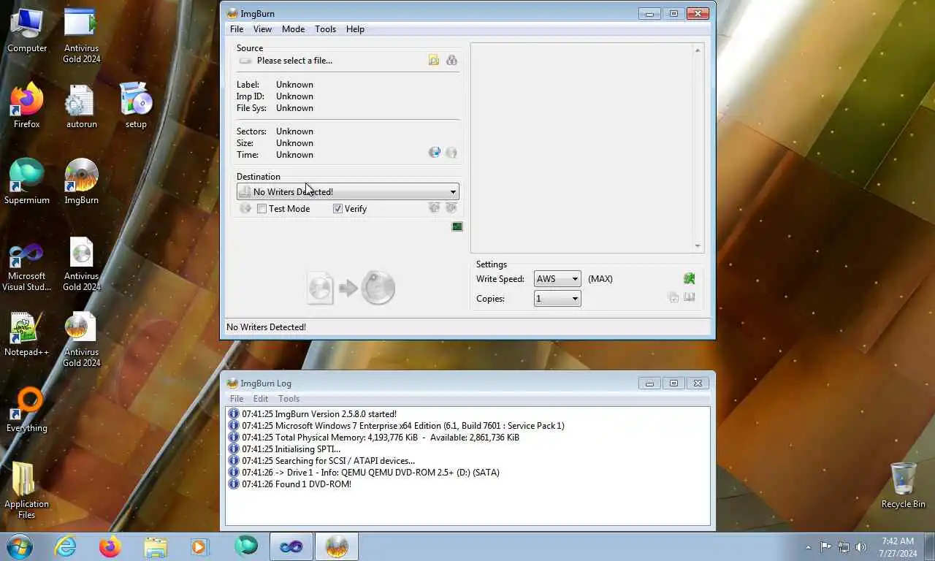
Task: Click the second grayed icon right of Verify
Action: [451, 208]
